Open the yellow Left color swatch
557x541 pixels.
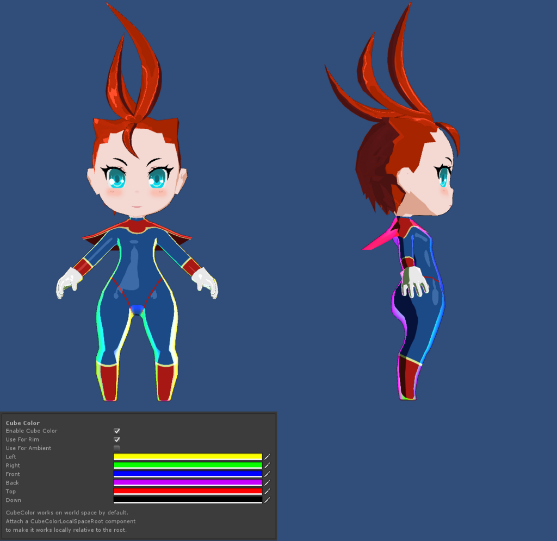(x=188, y=457)
